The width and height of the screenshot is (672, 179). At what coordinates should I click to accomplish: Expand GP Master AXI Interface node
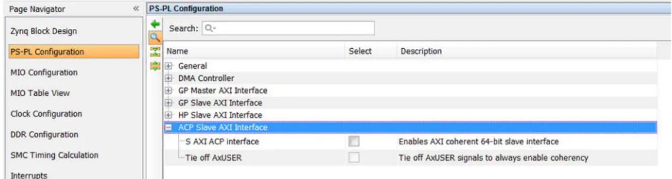tap(168, 90)
